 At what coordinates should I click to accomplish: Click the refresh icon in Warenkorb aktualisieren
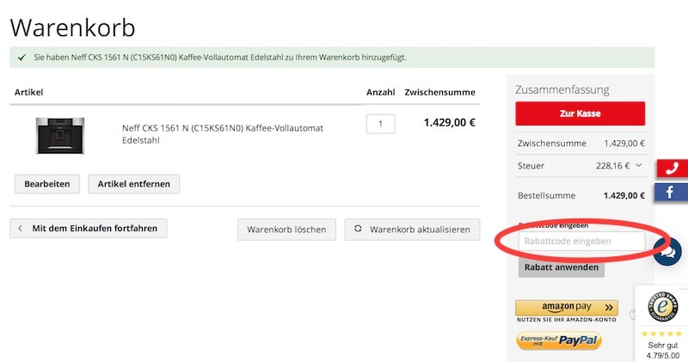(x=358, y=229)
